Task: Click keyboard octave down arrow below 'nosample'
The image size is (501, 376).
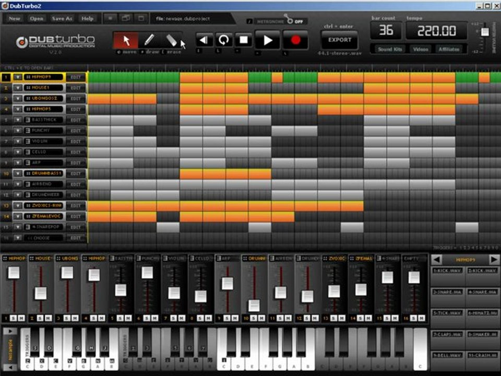Action: pos(10,367)
